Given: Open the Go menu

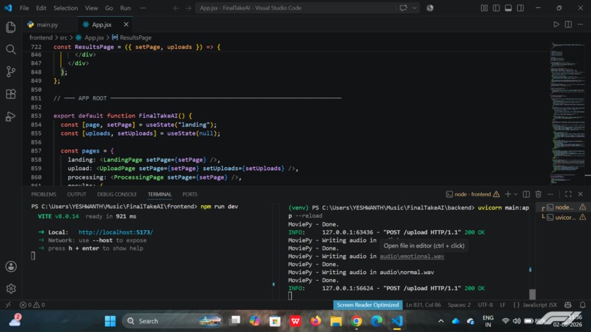Looking at the screenshot, I should [x=109, y=8].
